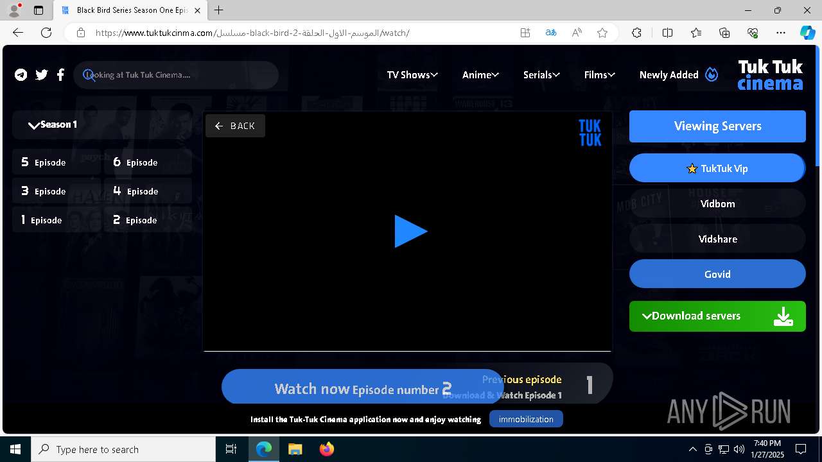Open Collections icon in toolbar
The height and width of the screenshot is (462, 822).
pyautogui.click(x=724, y=33)
